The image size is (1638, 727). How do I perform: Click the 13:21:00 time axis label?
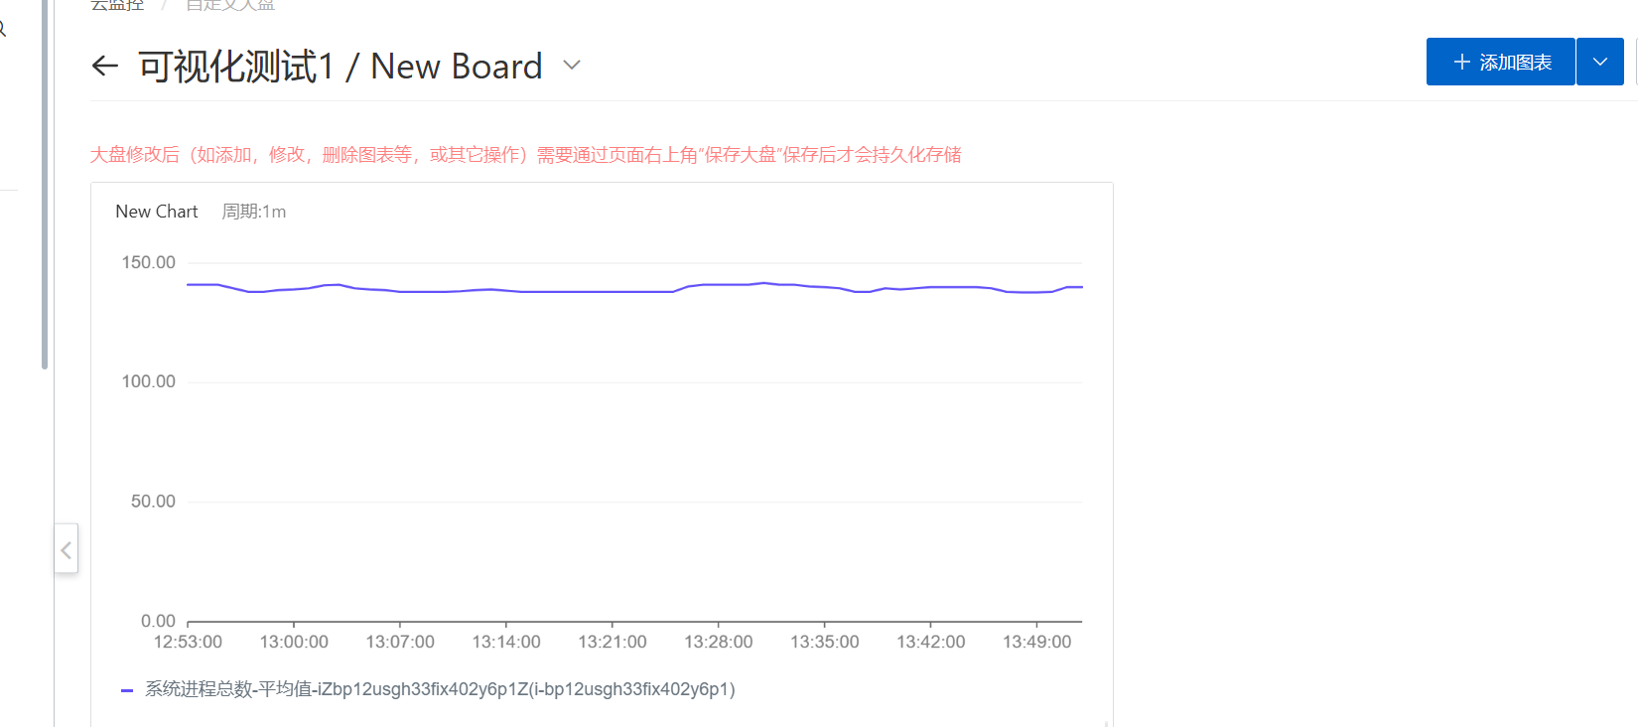tap(613, 642)
